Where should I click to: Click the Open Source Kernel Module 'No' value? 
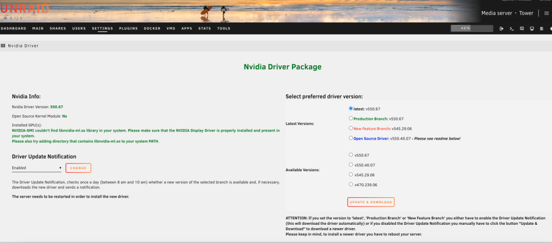click(x=65, y=116)
